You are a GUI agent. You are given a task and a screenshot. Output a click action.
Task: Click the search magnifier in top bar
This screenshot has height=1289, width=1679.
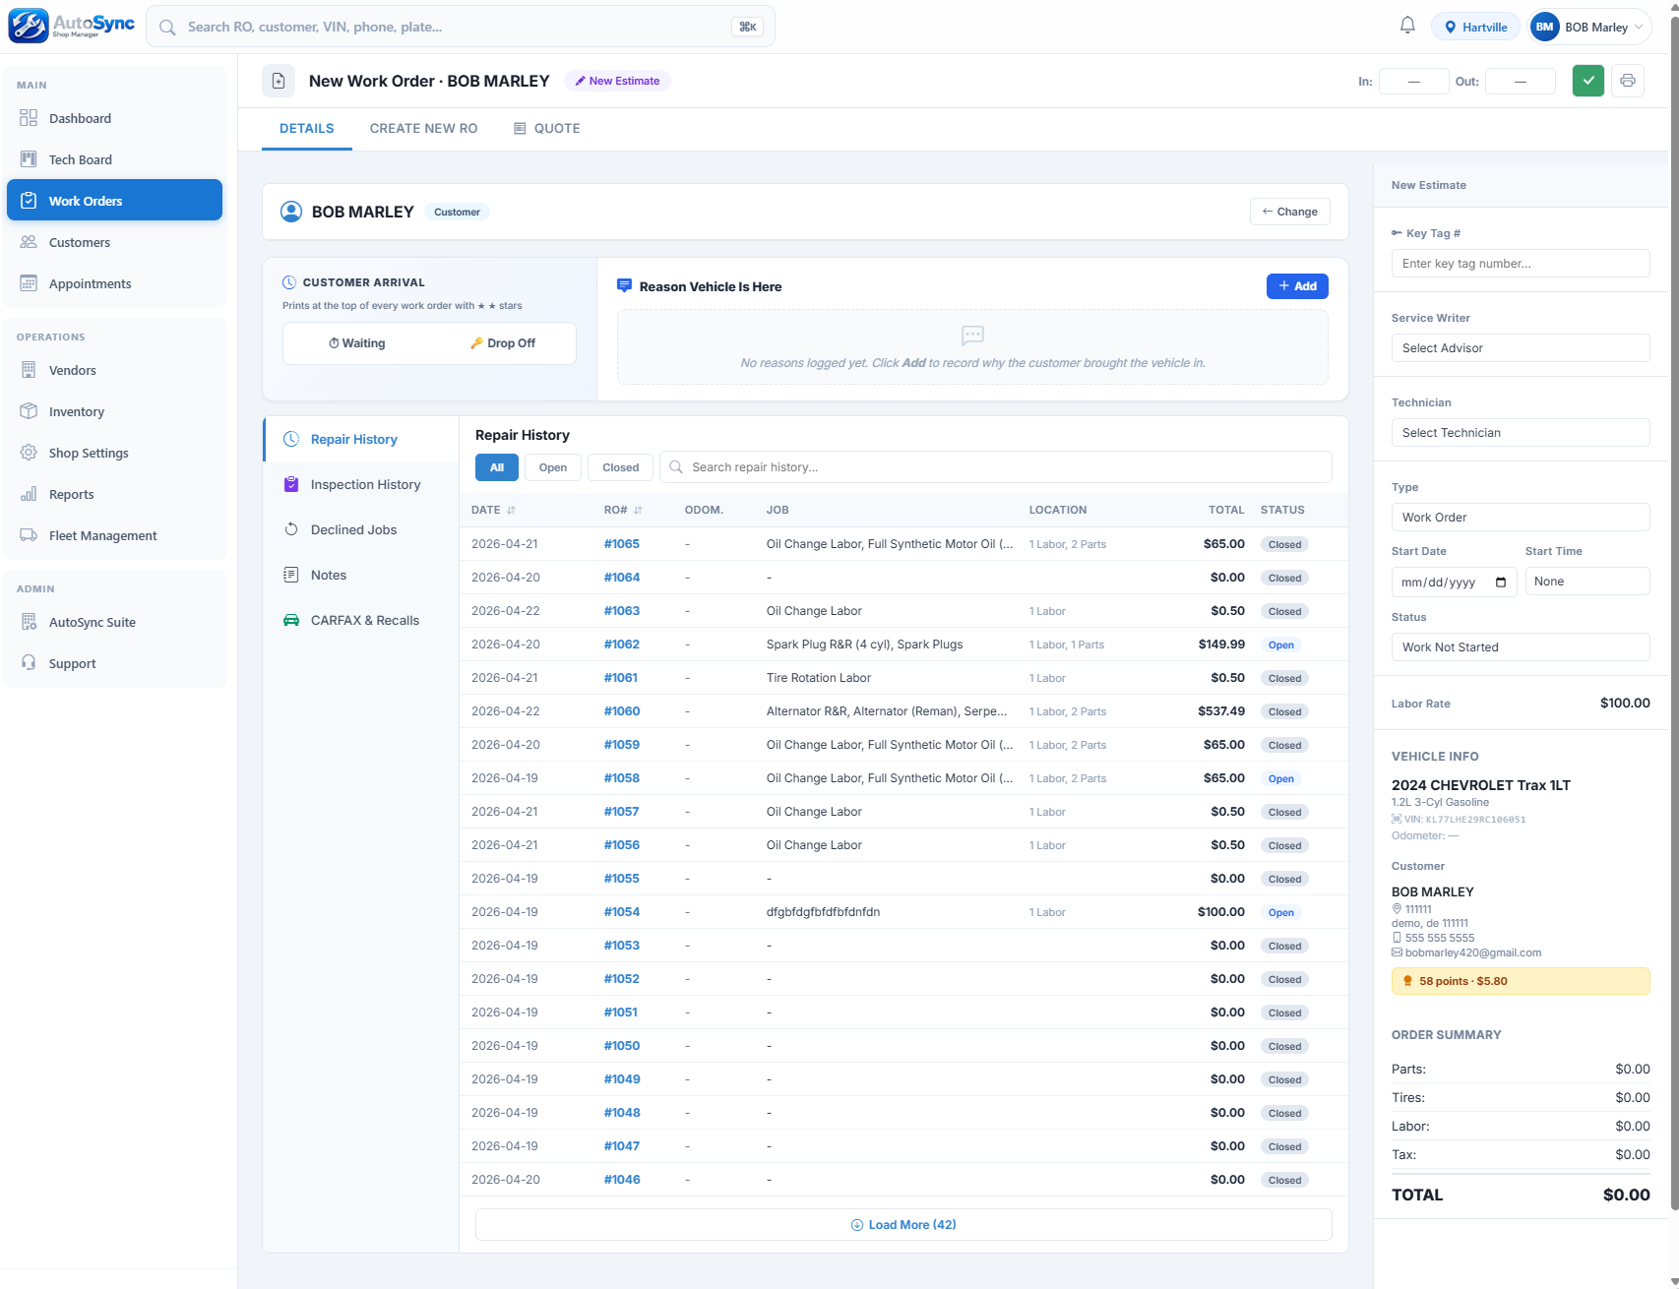168,27
